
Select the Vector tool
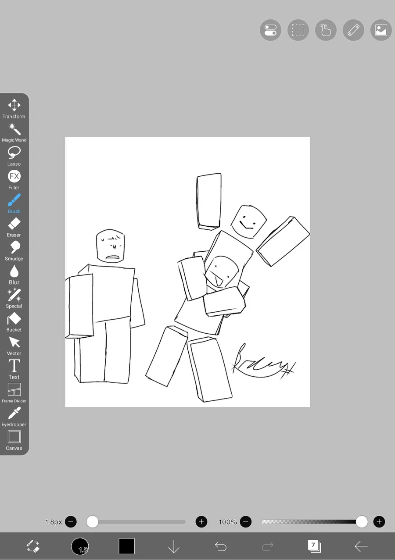pyautogui.click(x=14, y=346)
